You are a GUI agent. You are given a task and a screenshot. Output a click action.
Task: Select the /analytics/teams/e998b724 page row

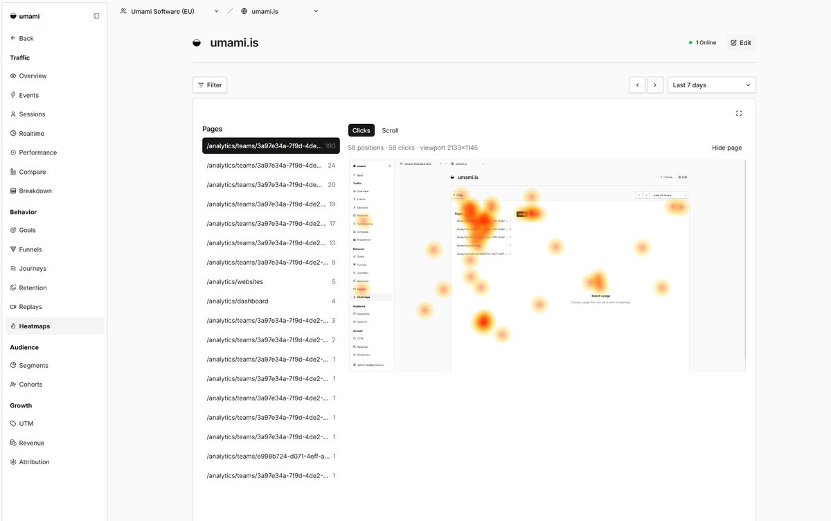tap(271, 457)
